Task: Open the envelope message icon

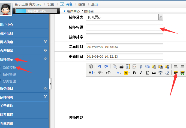Action: 62,4
